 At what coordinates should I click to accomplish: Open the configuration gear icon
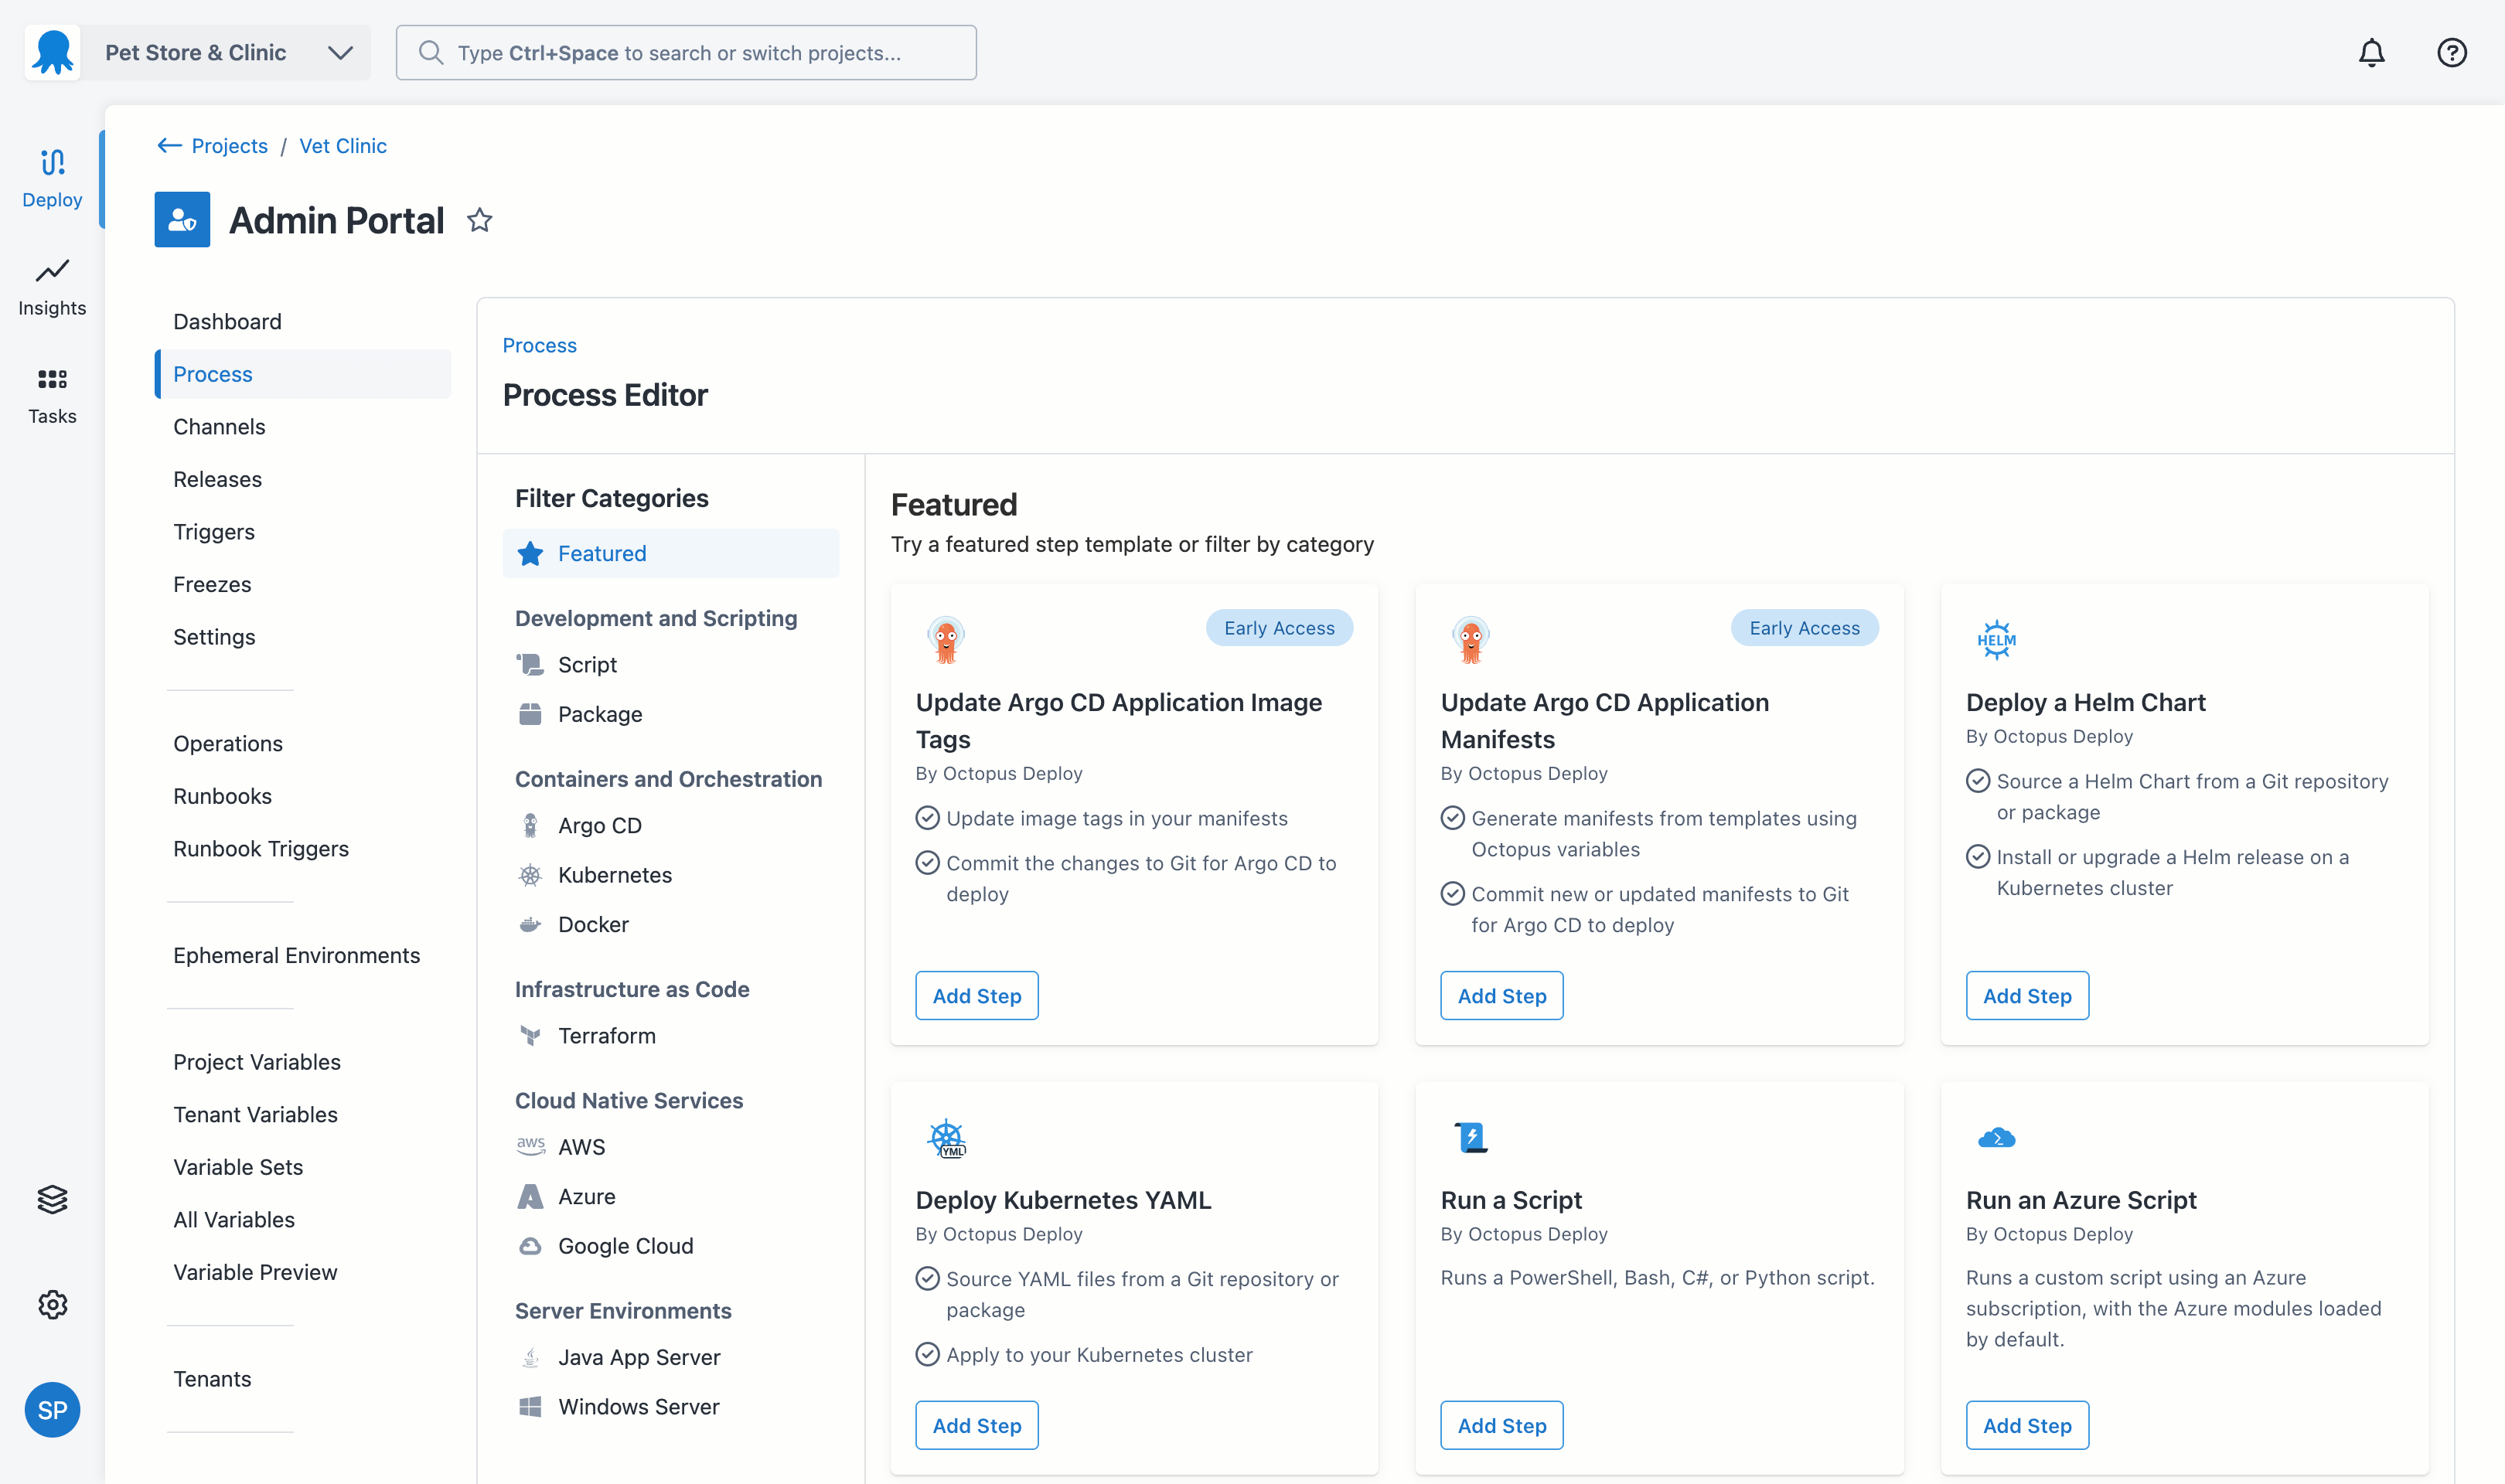(x=52, y=1304)
